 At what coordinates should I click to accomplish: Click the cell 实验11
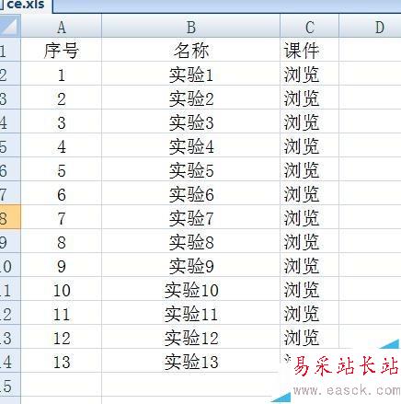point(190,314)
